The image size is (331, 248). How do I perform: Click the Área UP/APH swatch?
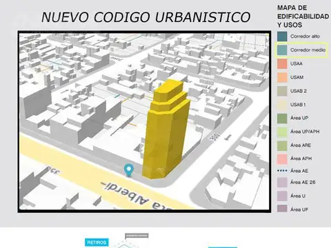(x=282, y=132)
